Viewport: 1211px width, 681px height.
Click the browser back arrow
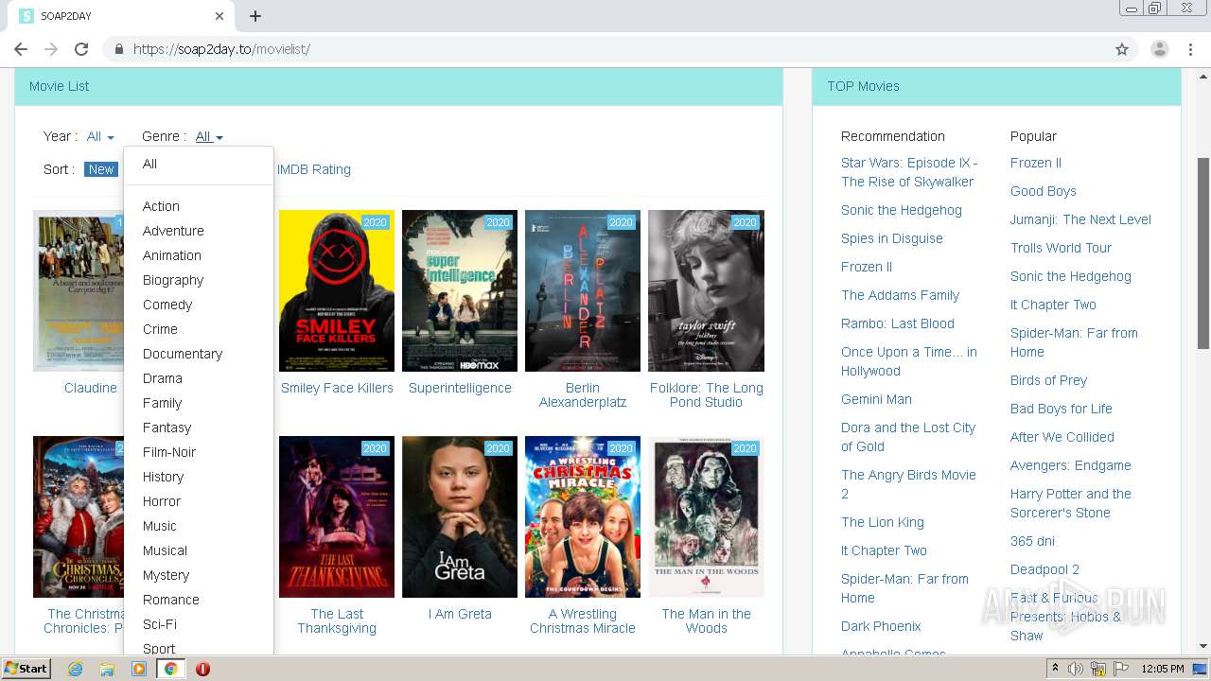click(x=21, y=49)
